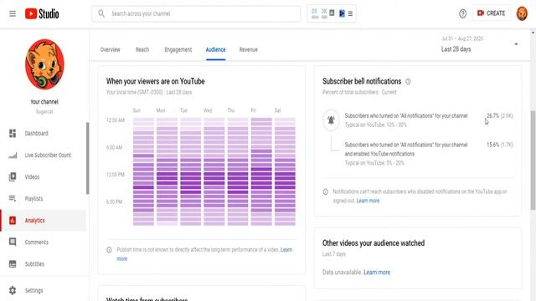Click the search magnifier icon
The width and height of the screenshot is (536, 301).
coord(101,13)
